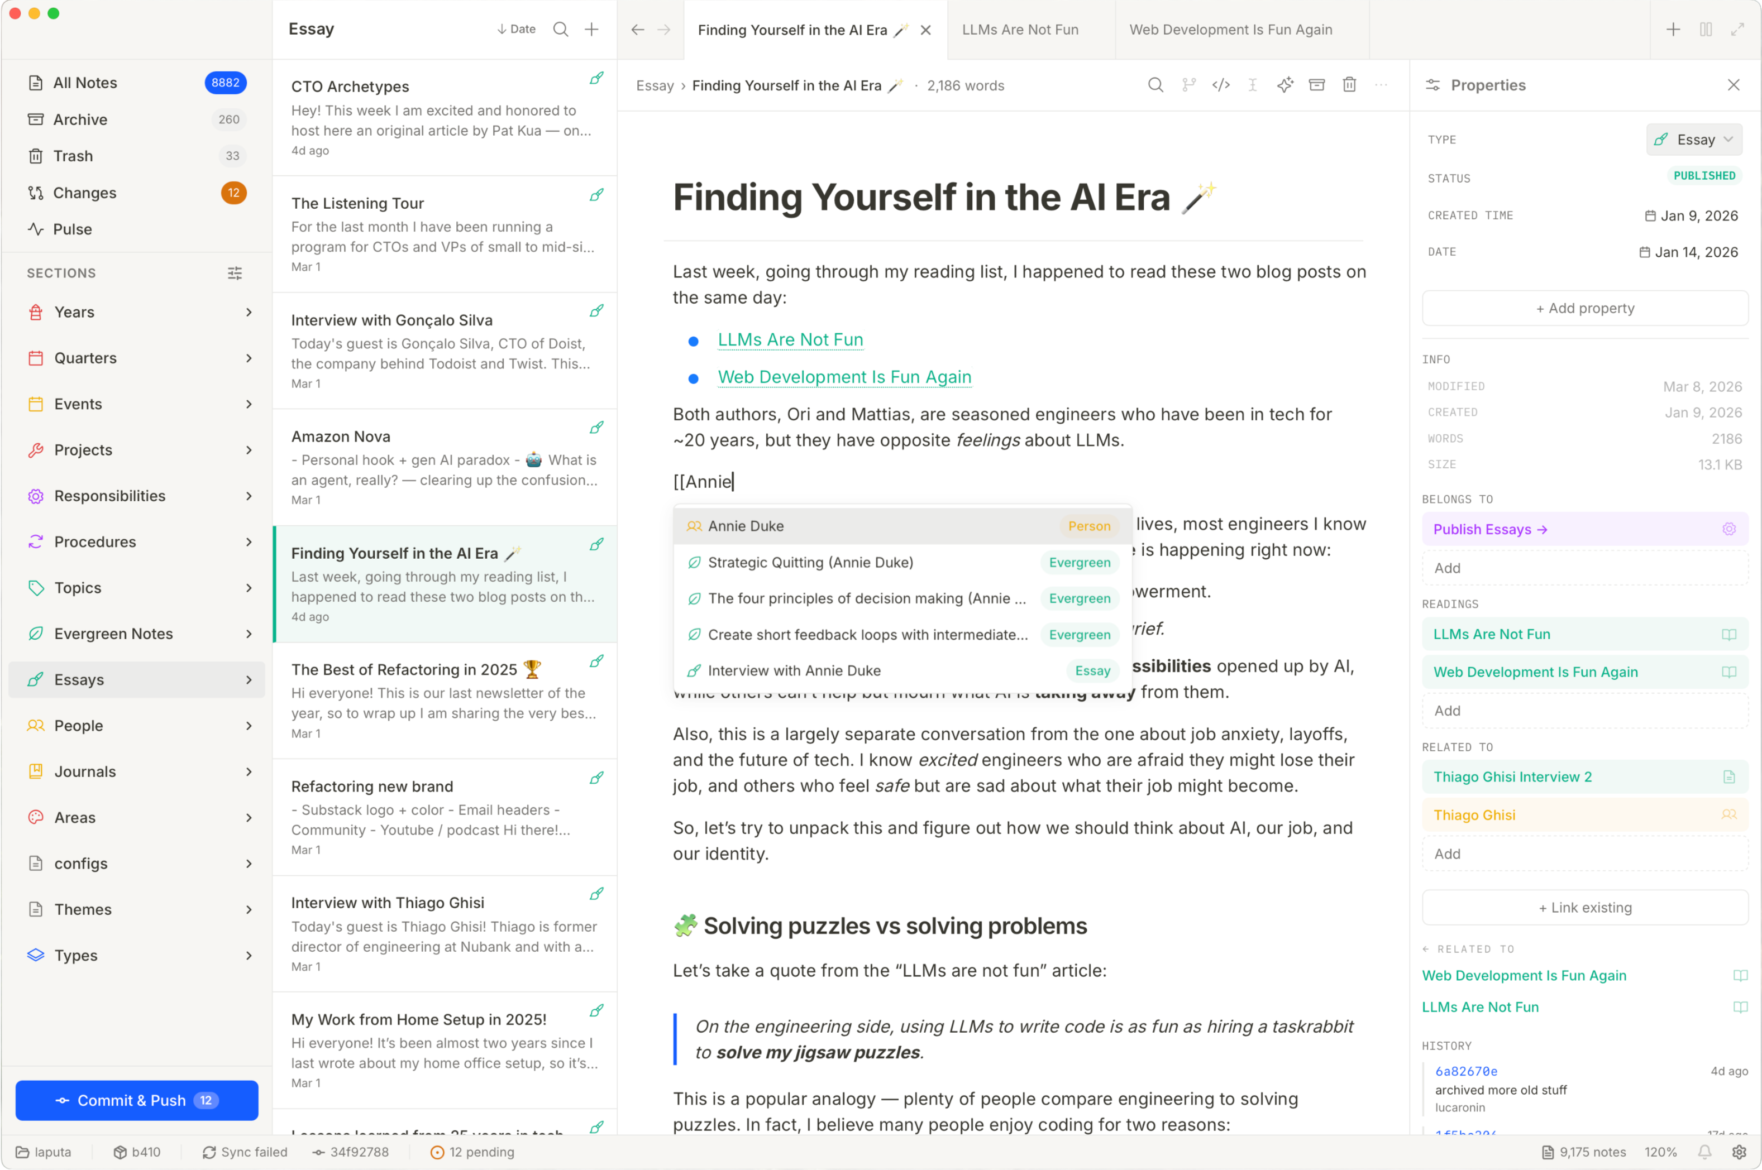Open settings gear in status bar

(x=1739, y=1152)
